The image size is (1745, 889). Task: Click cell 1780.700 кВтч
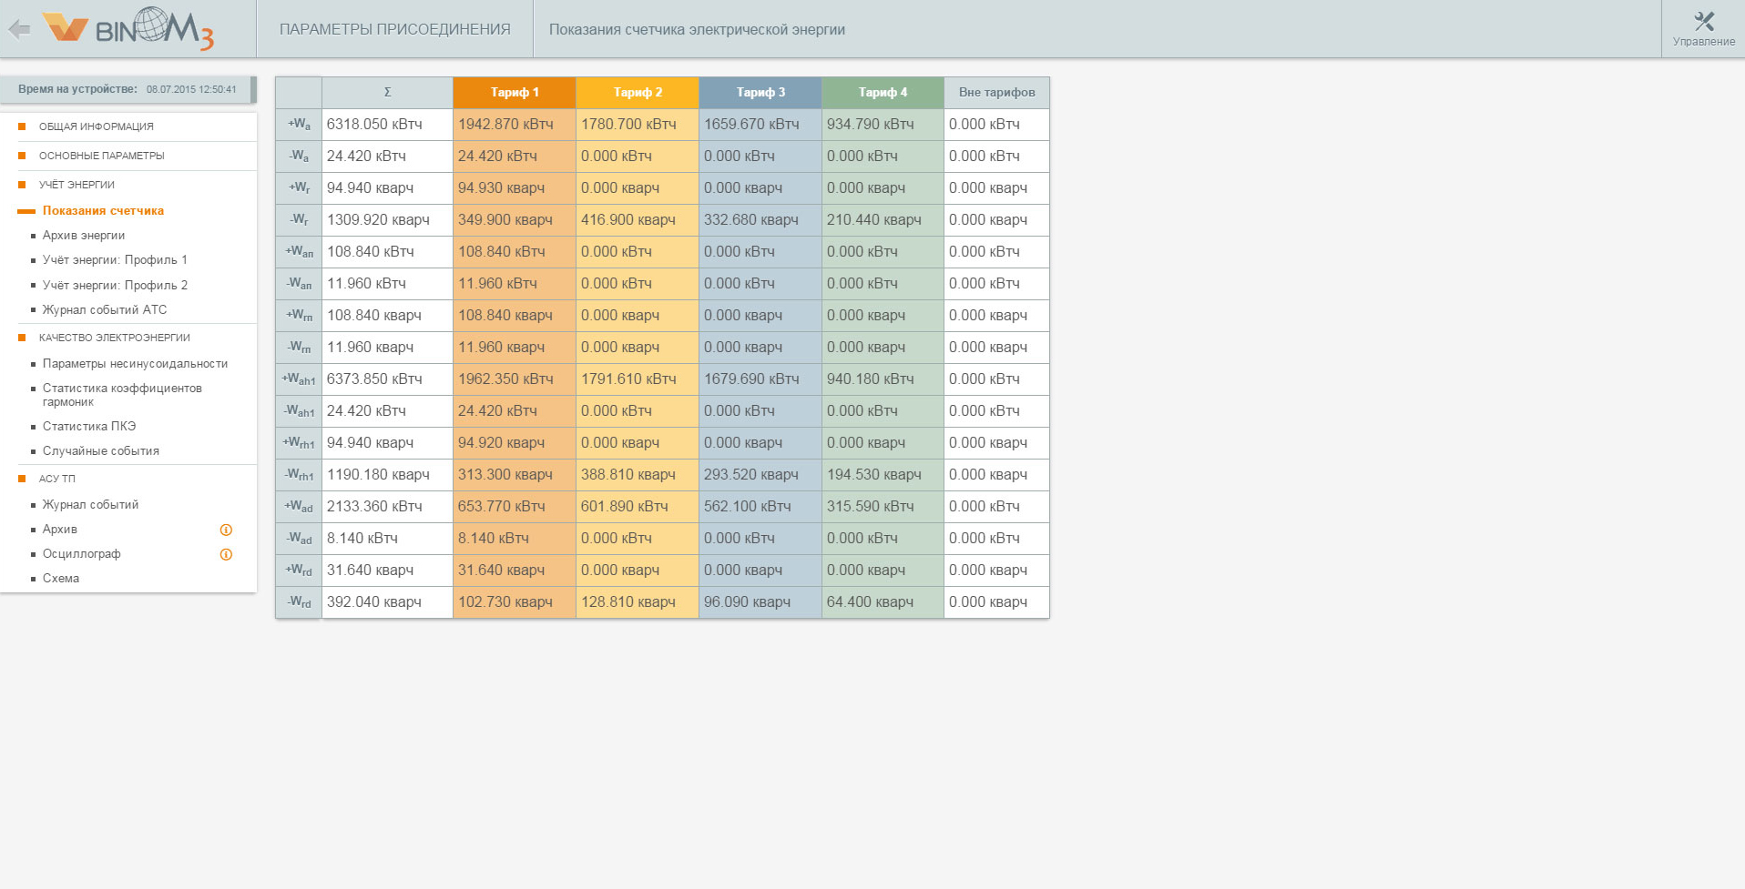(x=638, y=124)
